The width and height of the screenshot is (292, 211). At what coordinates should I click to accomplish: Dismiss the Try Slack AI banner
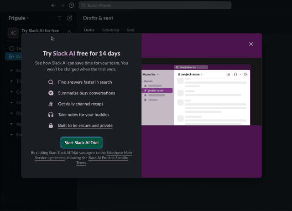click(x=69, y=31)
